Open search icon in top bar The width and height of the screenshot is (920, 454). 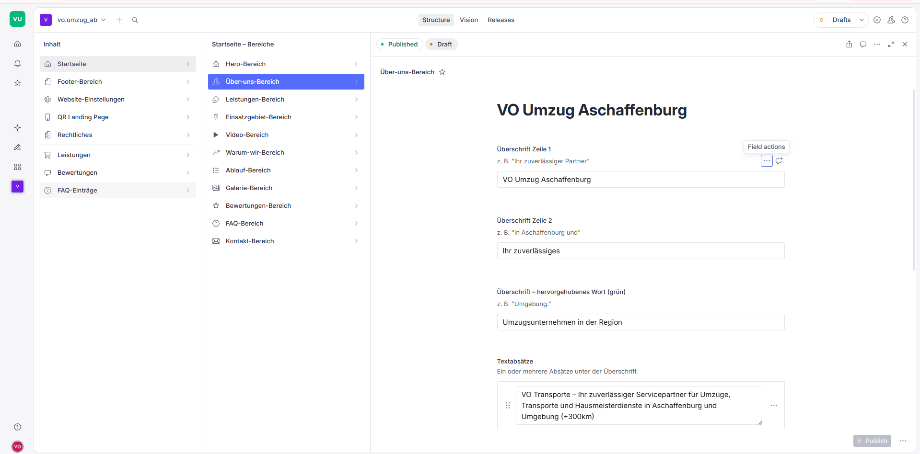pos(135,20)
